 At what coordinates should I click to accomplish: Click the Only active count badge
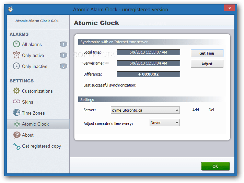pos(63,55)
